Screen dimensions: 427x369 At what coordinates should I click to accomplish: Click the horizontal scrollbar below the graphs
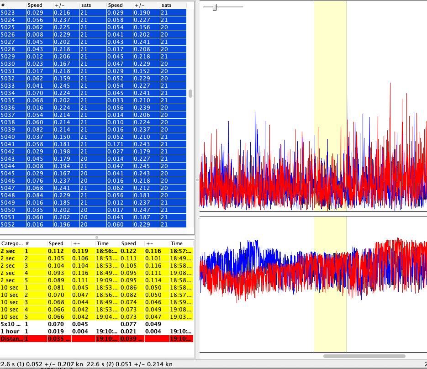coord(364,356)
